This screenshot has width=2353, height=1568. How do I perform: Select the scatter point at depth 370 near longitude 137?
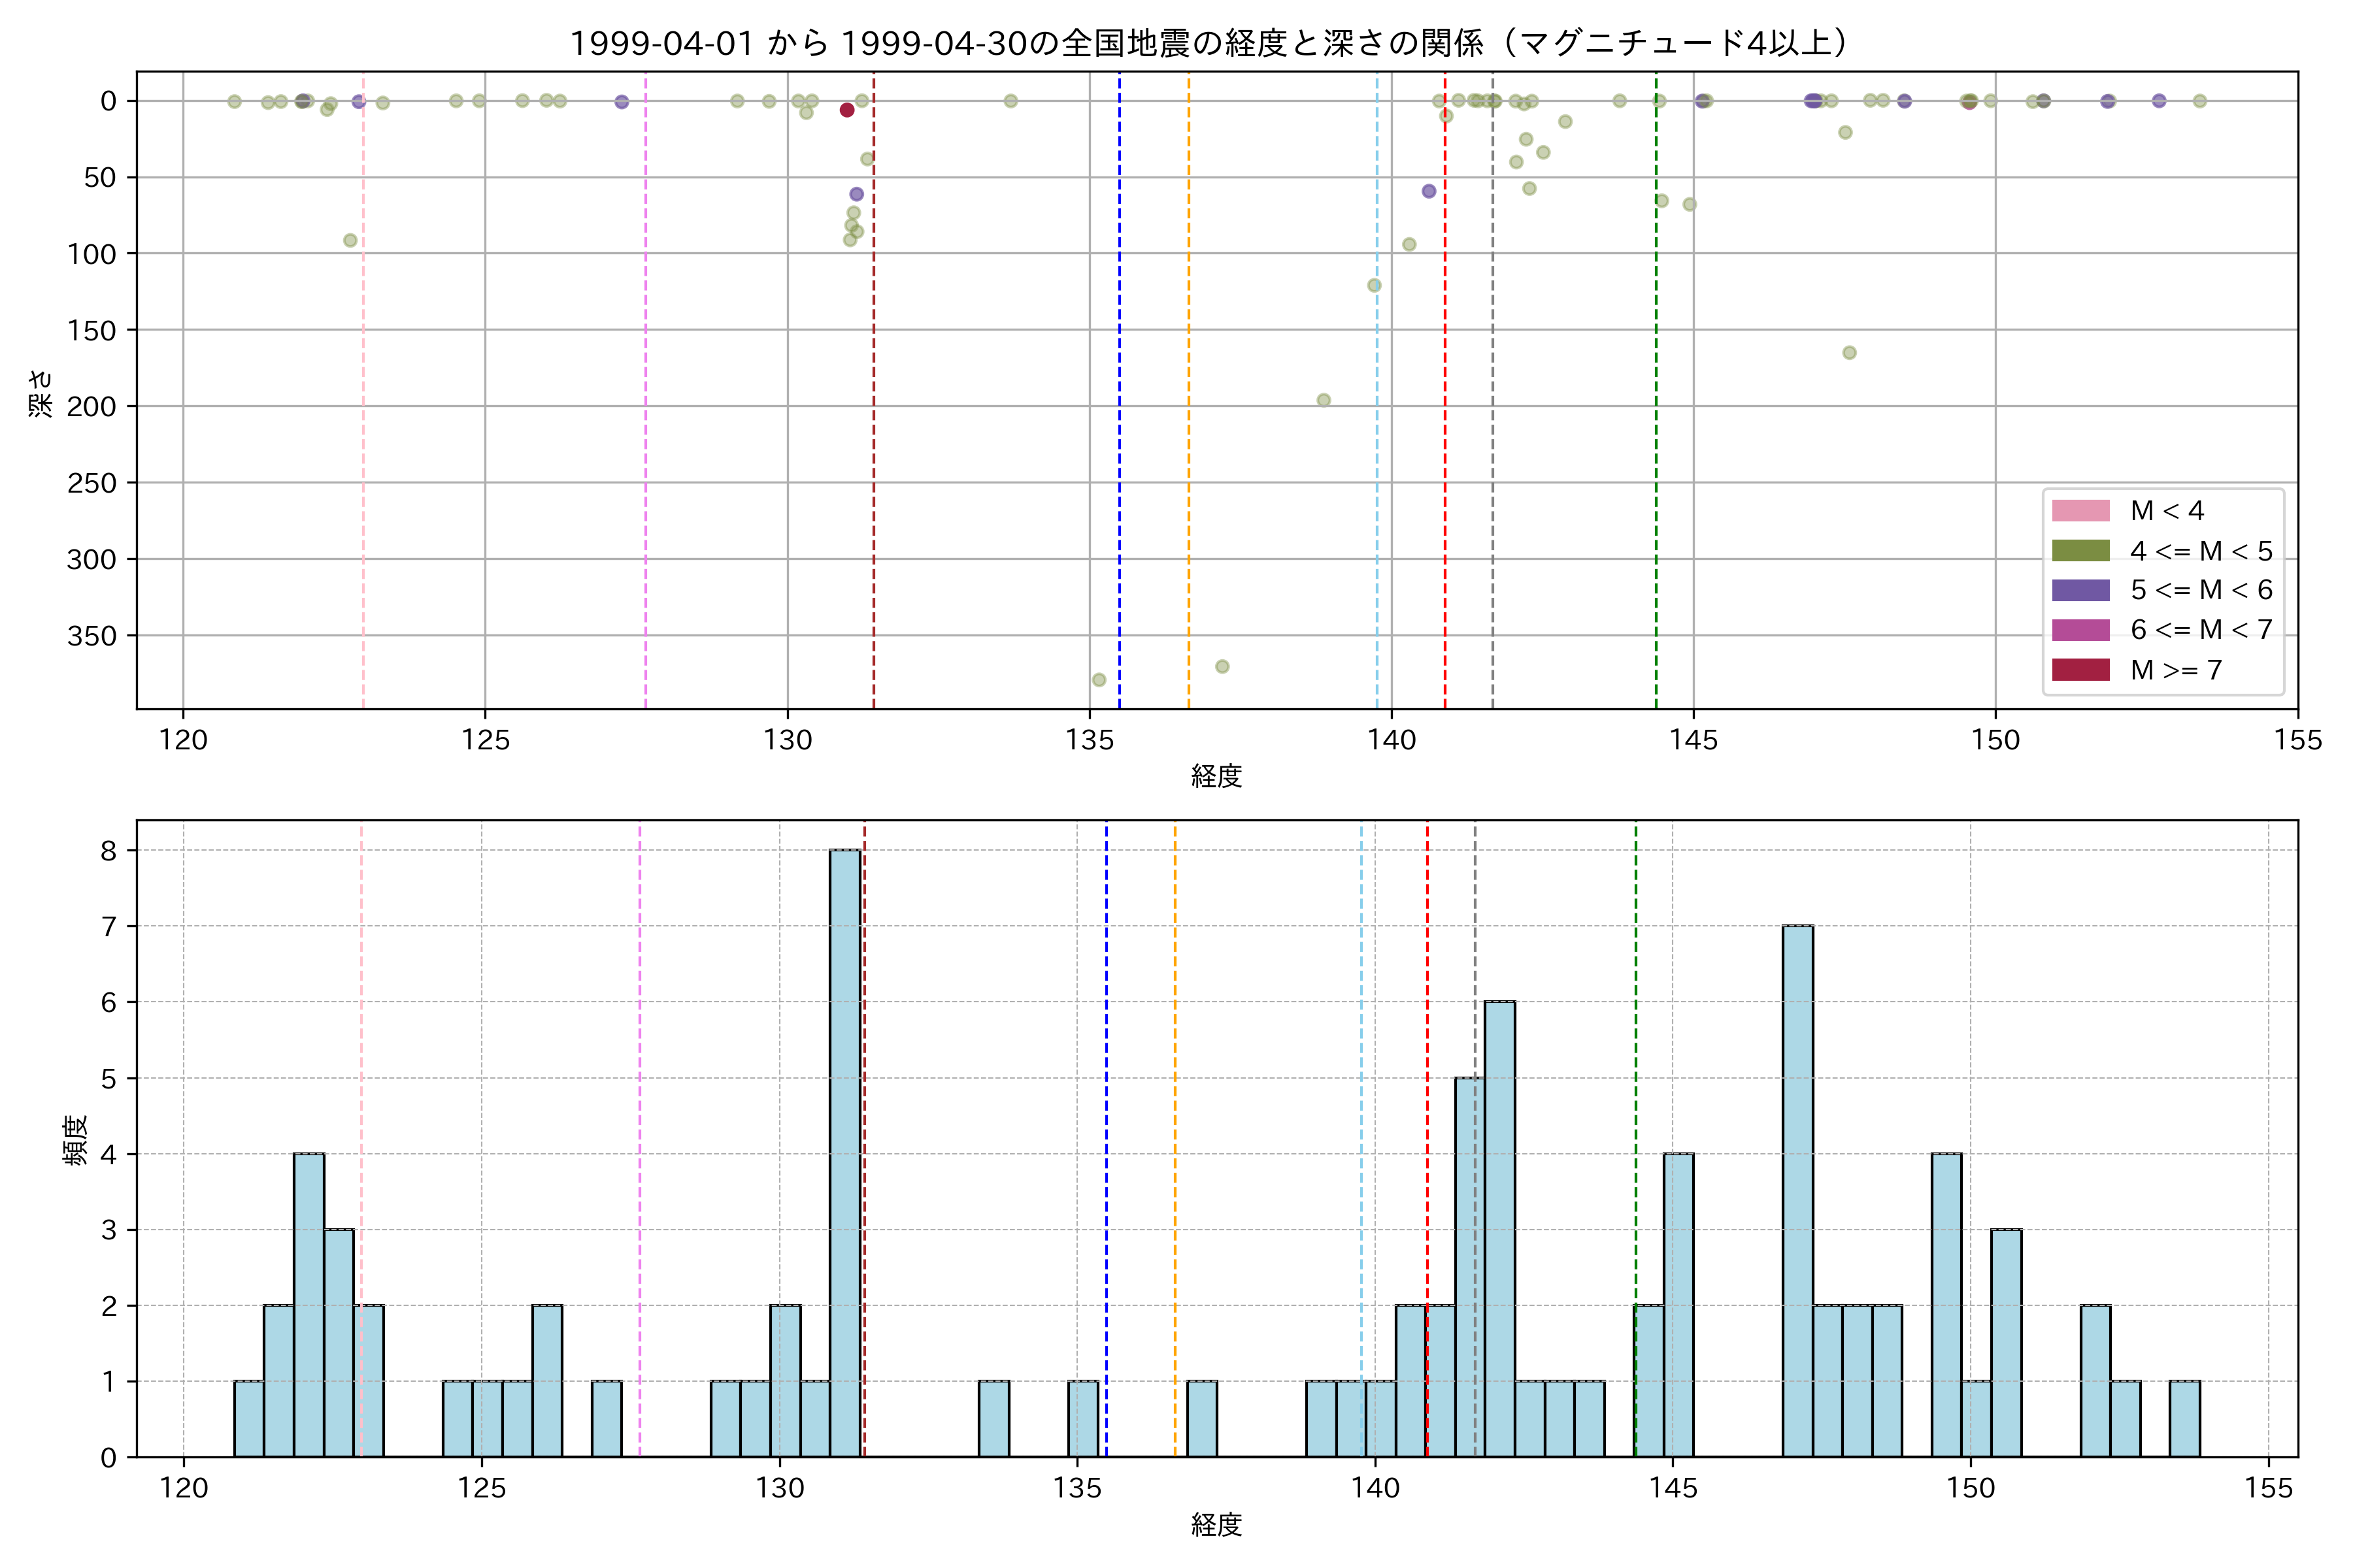click(1222, 666)
